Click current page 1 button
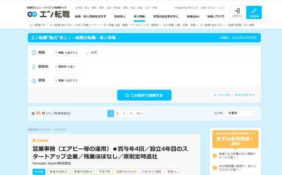 (111, 114)
